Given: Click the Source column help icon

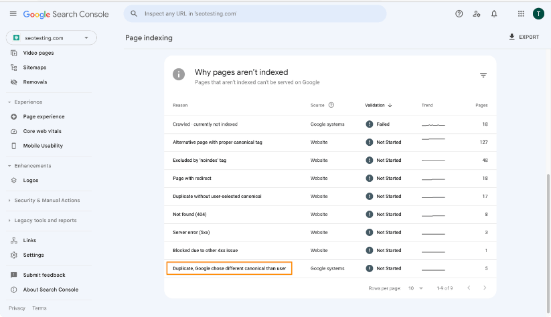Looking at the screenshot, I should [x=331, y=105].
